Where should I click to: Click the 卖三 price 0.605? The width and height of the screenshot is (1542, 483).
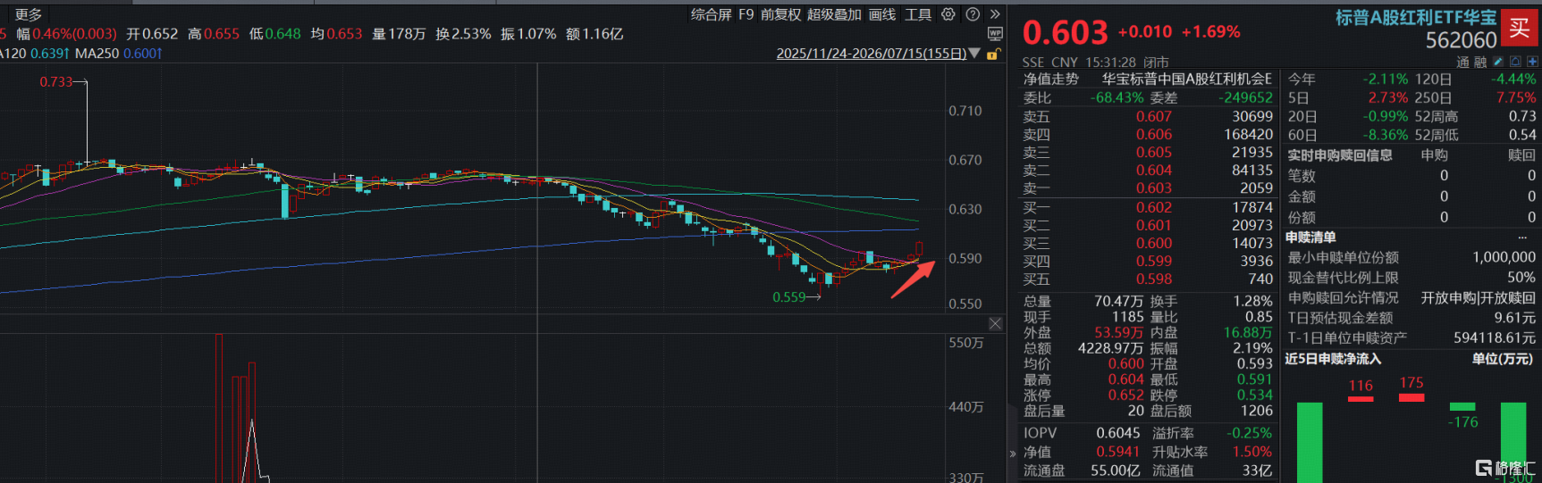(x=1153, y=153)
